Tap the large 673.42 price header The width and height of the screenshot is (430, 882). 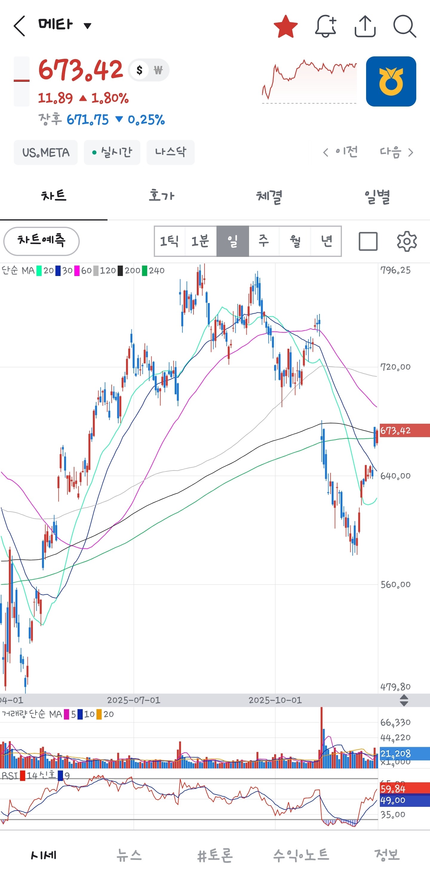[x=81, y=70]
